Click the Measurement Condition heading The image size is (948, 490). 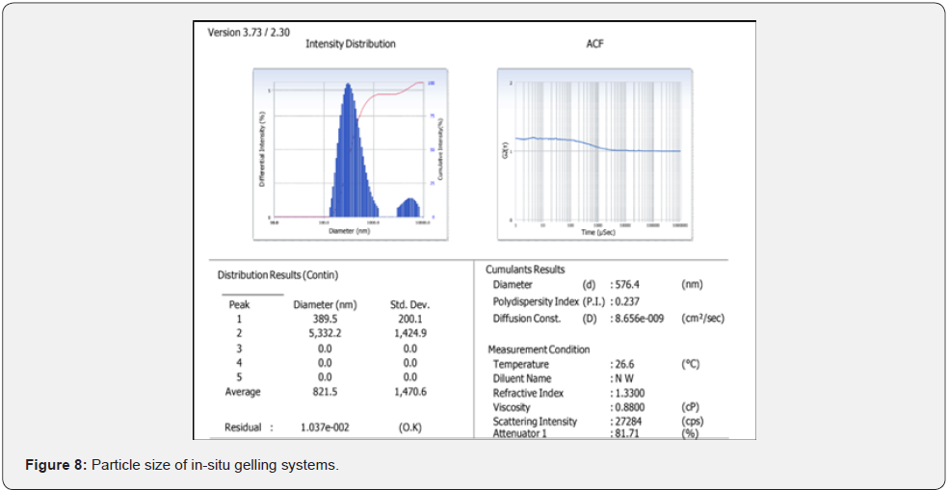pyautogui.click(x=539, y=349)
